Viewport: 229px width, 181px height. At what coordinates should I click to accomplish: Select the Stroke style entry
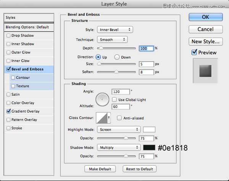[17, 128]
